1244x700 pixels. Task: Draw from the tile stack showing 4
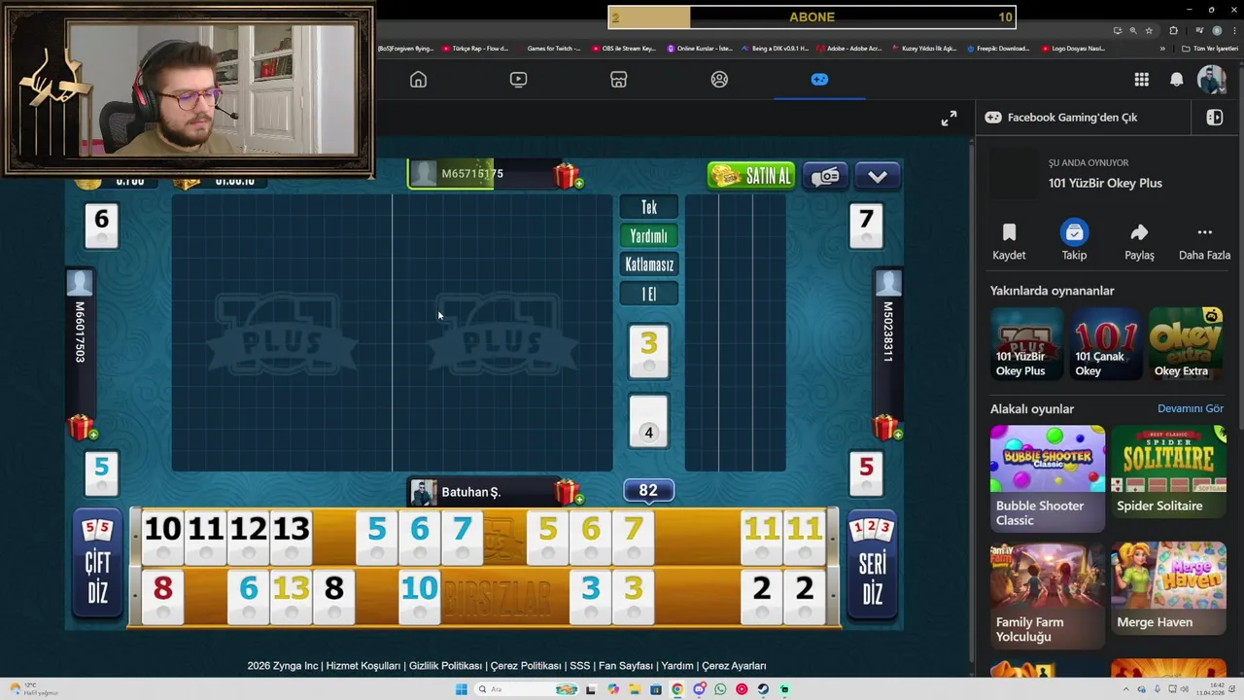click(648, 422)
